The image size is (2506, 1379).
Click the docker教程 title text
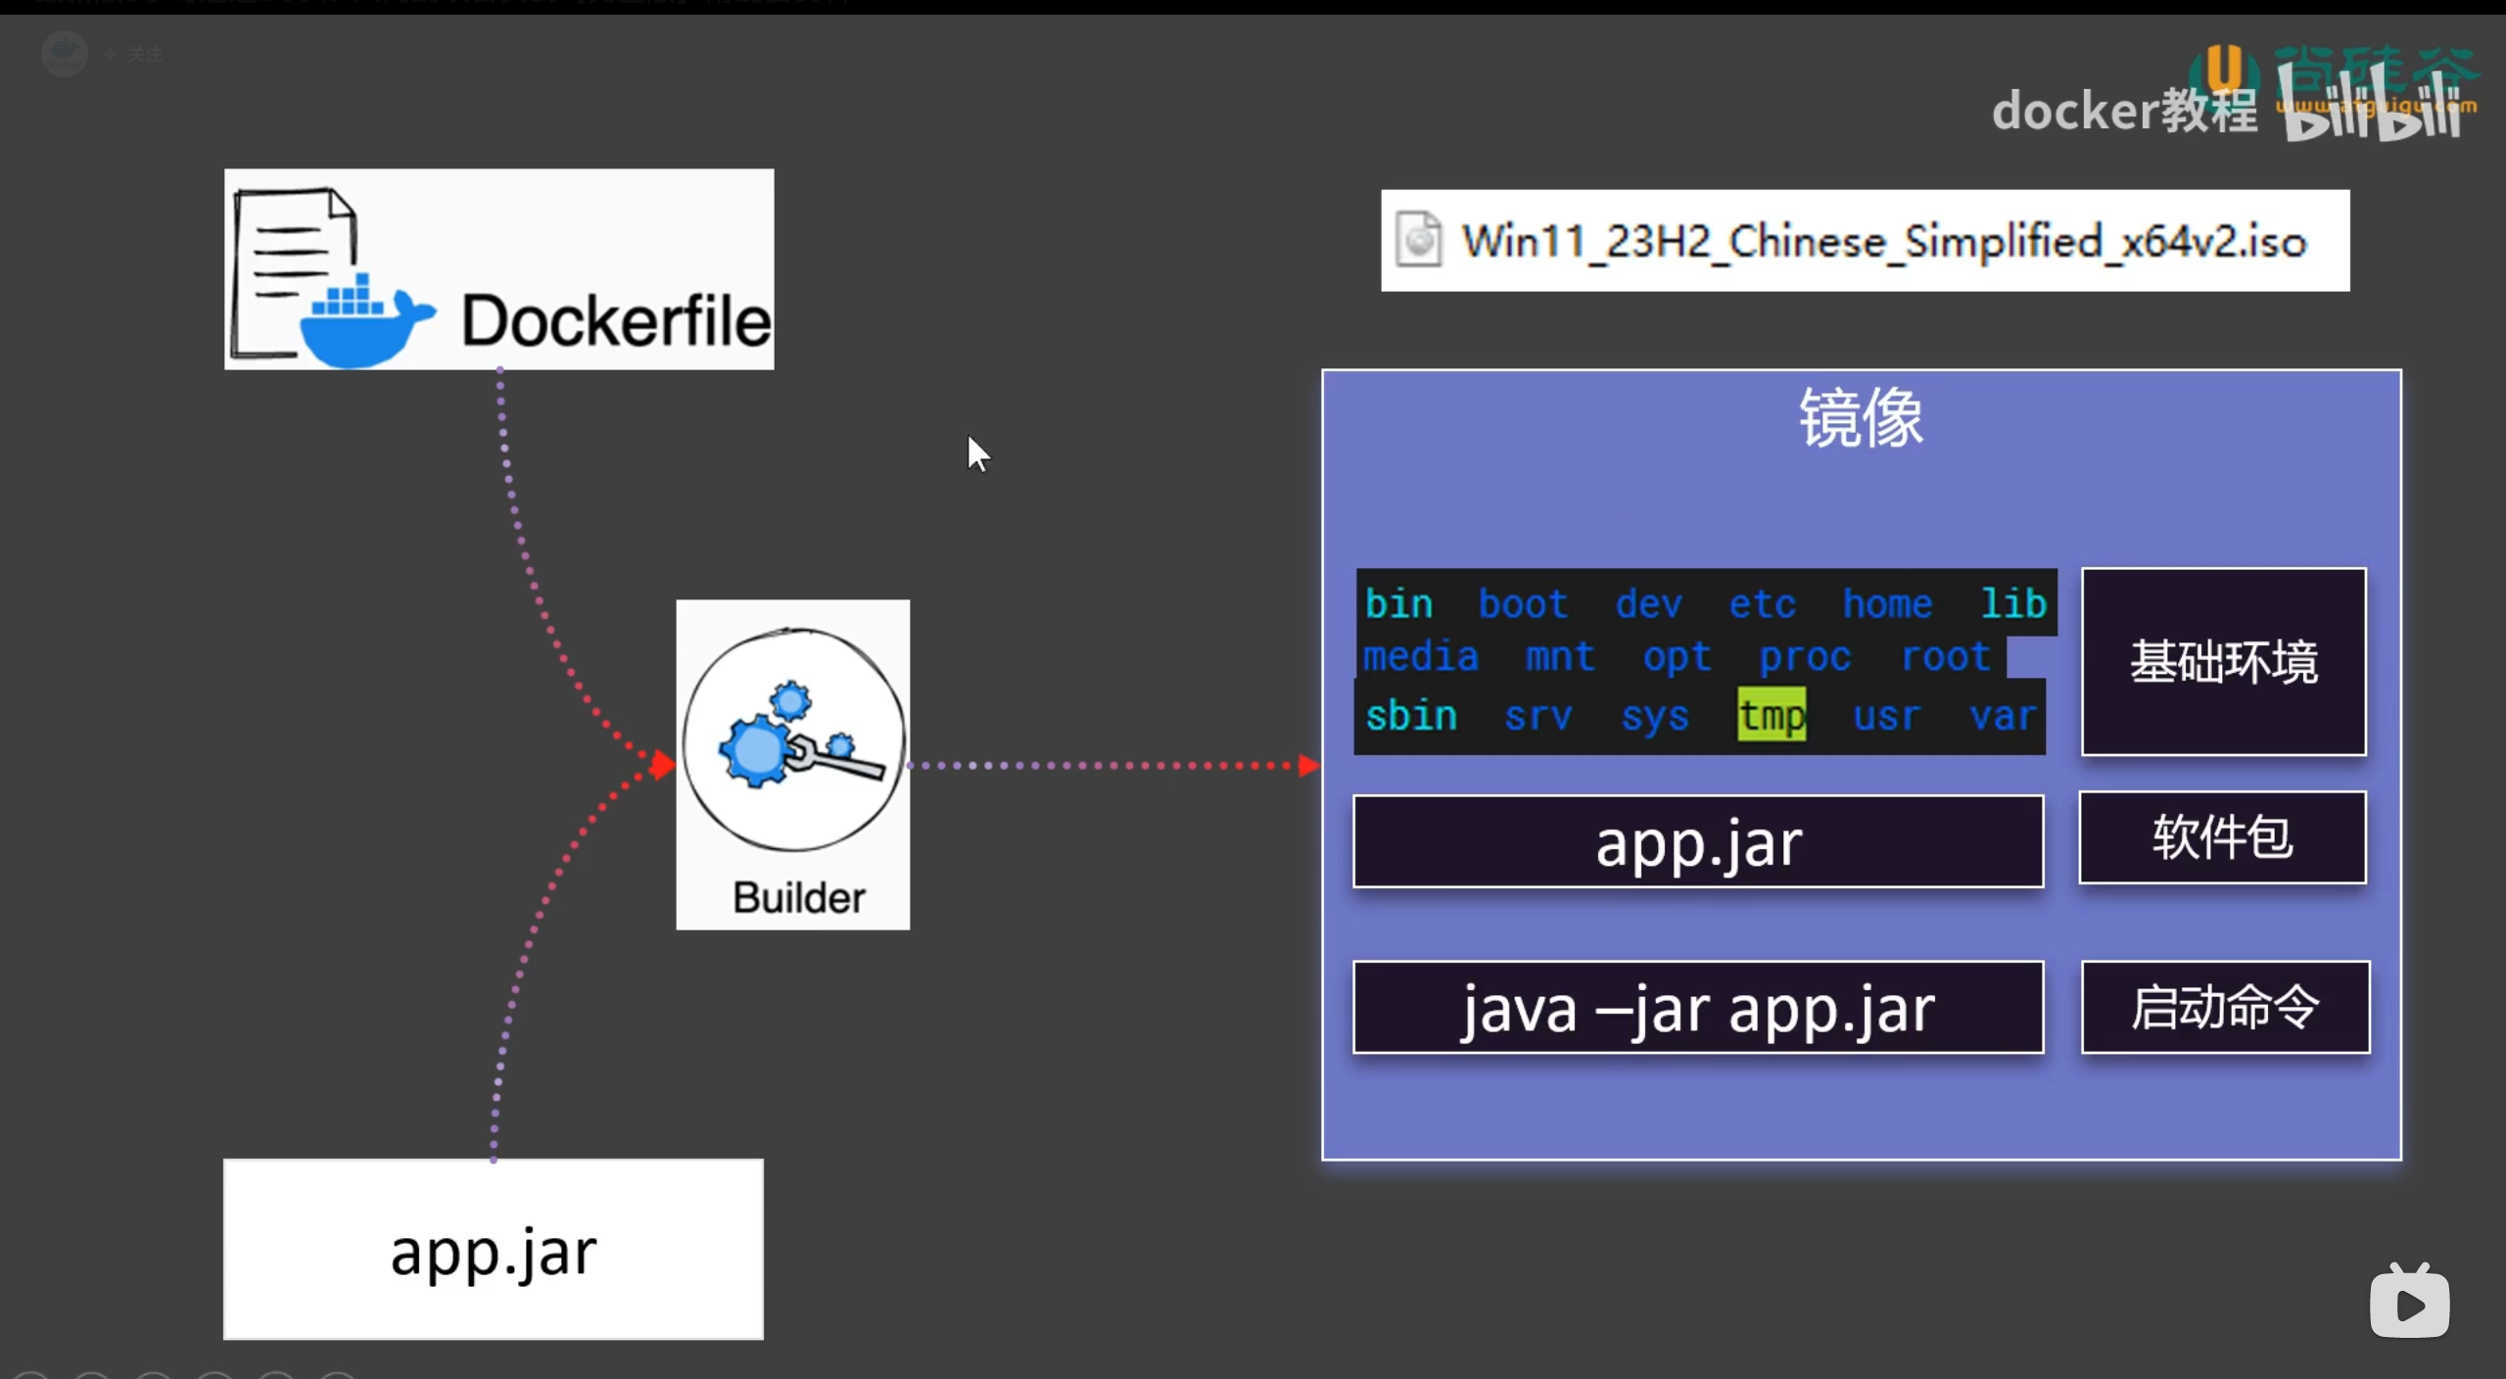(2123, 111)
